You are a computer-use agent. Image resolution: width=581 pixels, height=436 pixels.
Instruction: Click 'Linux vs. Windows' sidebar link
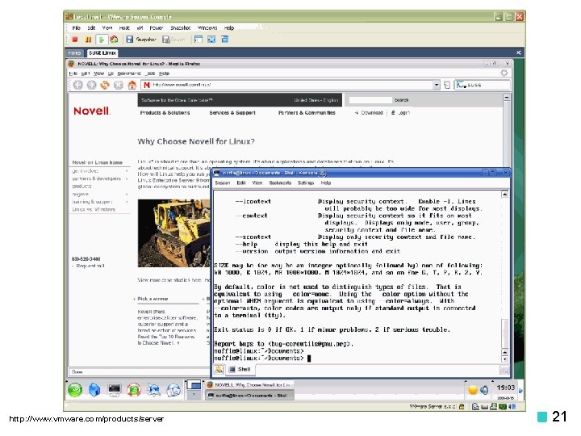click(94, 209)
